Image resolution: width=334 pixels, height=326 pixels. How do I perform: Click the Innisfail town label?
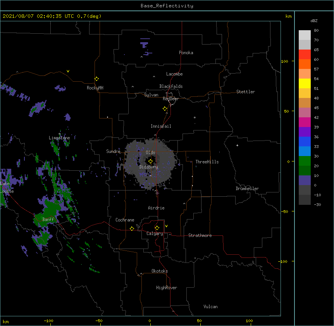point(161,126)
